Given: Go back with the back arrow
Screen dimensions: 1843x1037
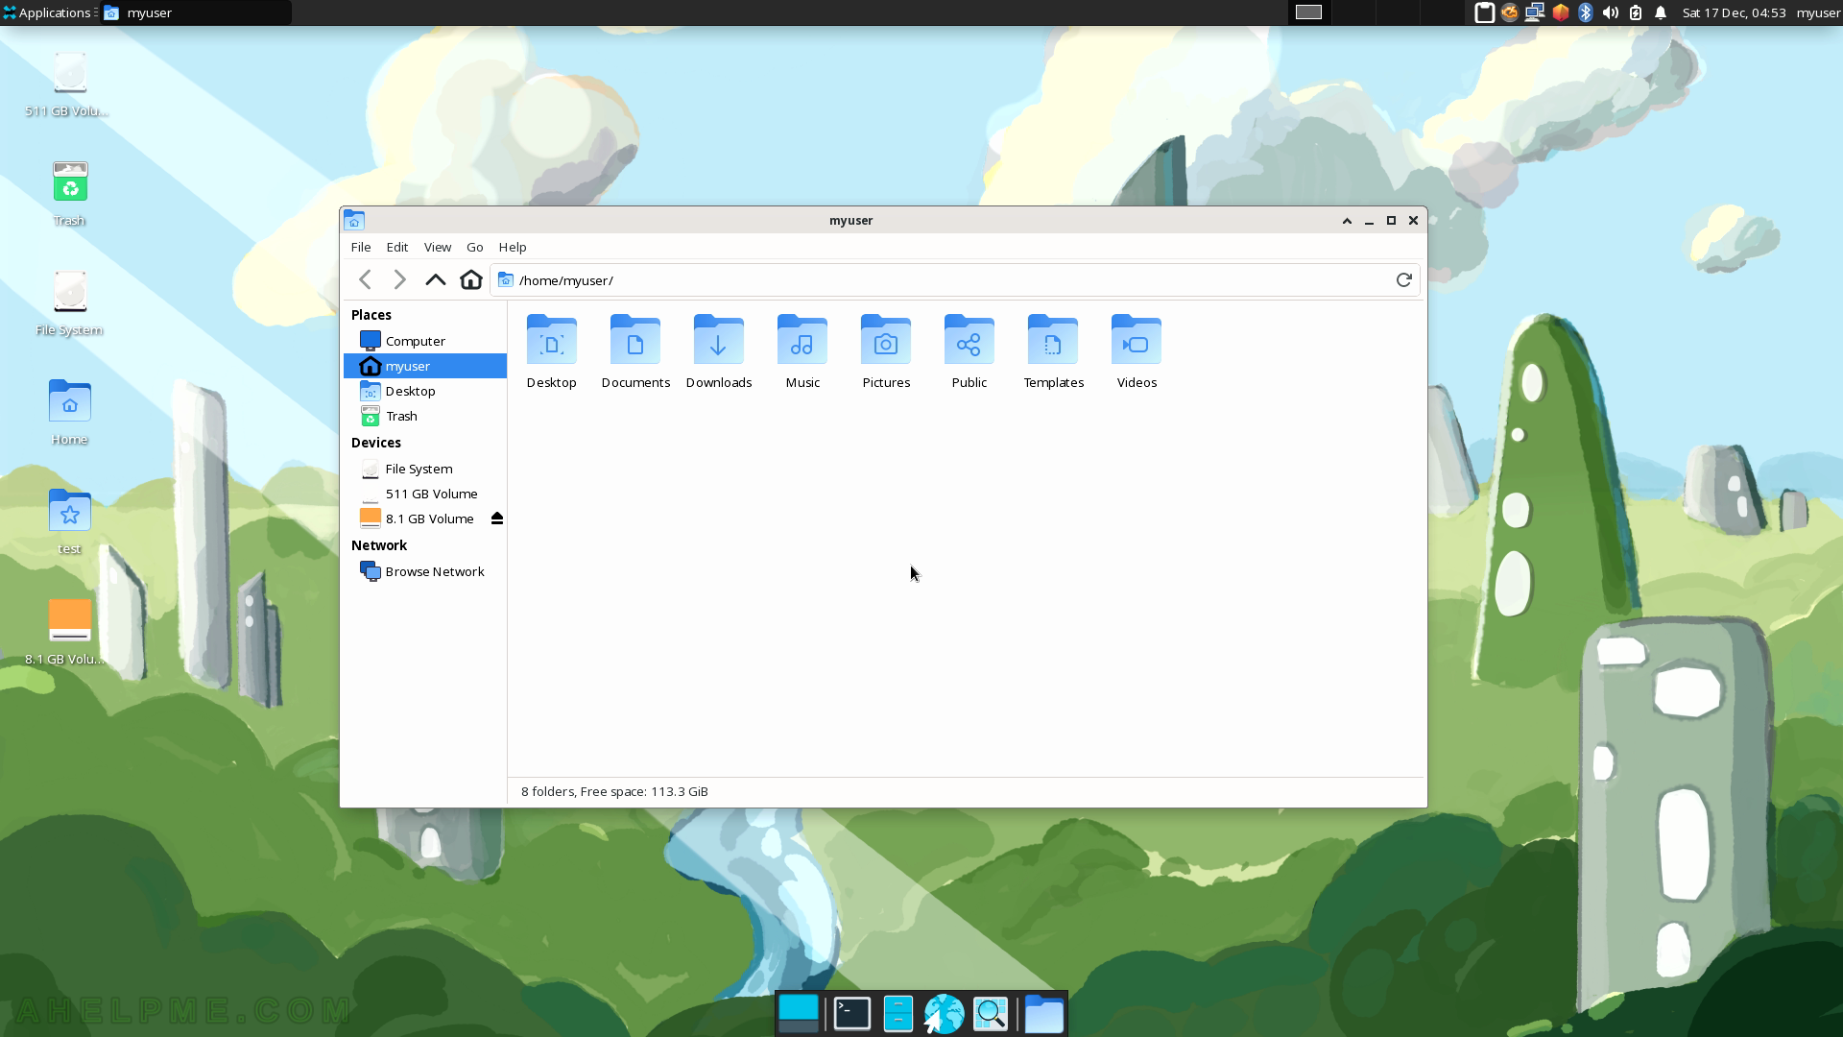Looking at the screenshot, I should point(365,279).
